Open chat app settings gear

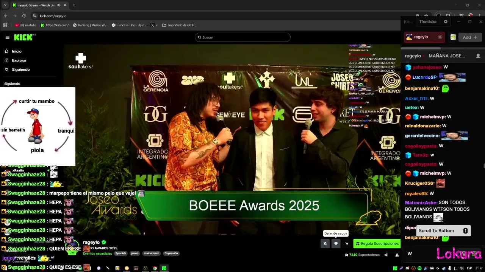click(446, 22)
